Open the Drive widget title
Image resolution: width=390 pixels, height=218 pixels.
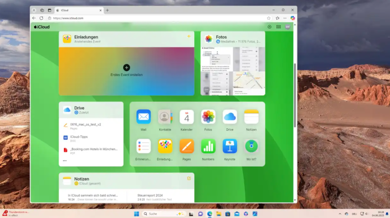point(79,108)
